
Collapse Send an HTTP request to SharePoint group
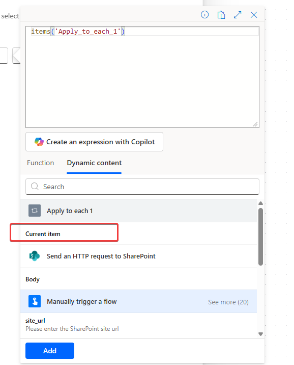139,256
